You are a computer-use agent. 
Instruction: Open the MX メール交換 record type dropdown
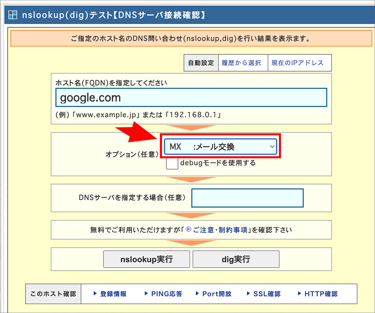tap(220, 146)
